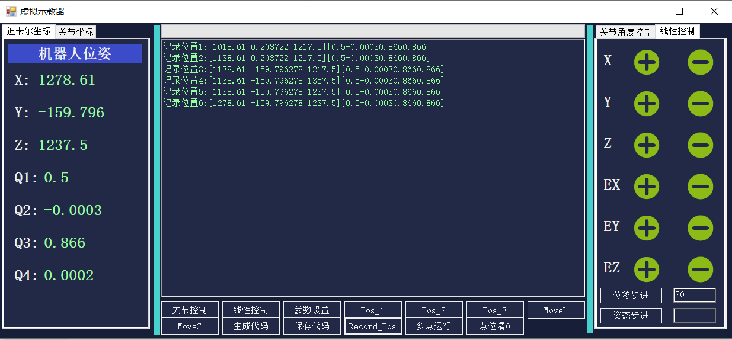This screenshot has width=732, height=340.
Task: Select the 记录位置6 log line
Action: click(x=303, y=103)
